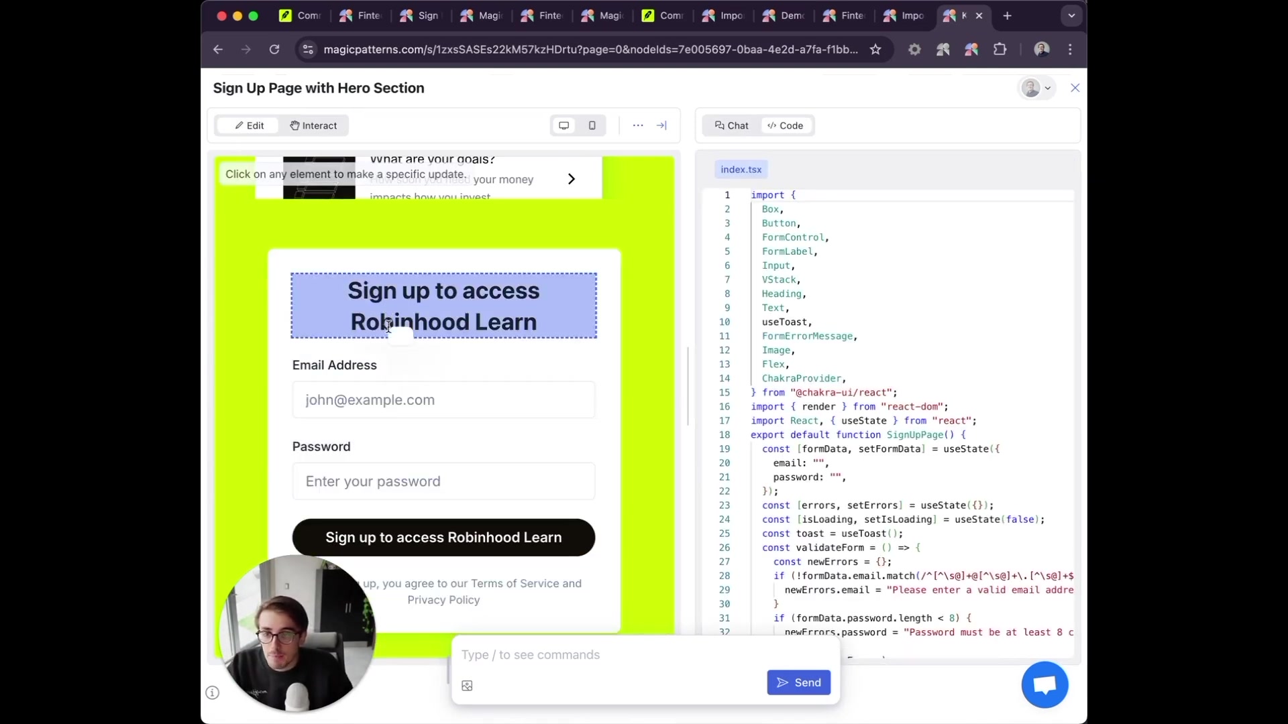The width and height of the screenshot is (1288, 724).
Task: Select mobile preview icon
Action: [592, 125]
